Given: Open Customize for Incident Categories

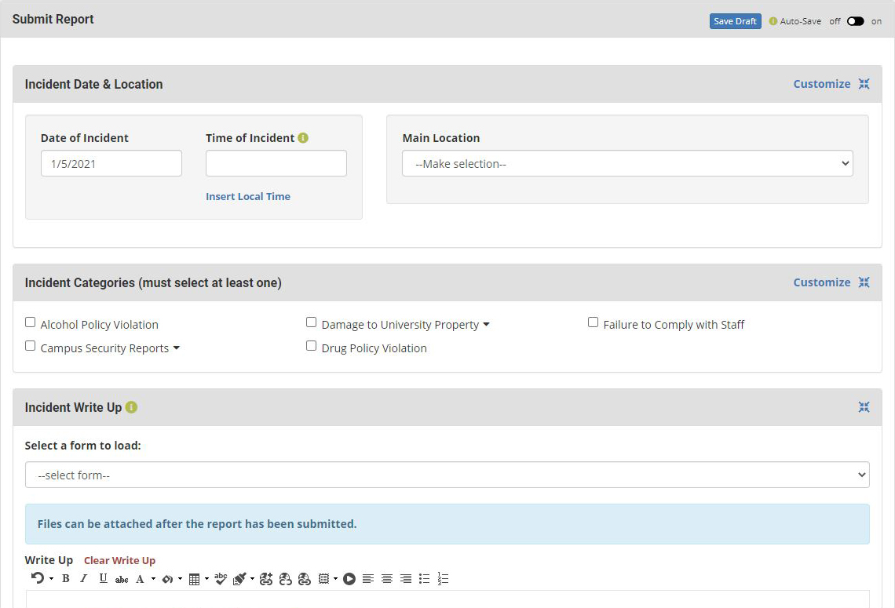Looking at the screenshot, I should (821, 282).
